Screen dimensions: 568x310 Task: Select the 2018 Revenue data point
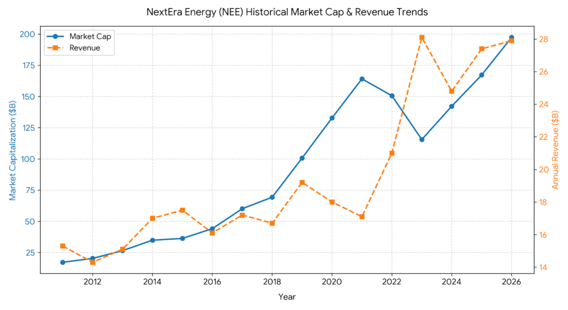coord(272,223)
